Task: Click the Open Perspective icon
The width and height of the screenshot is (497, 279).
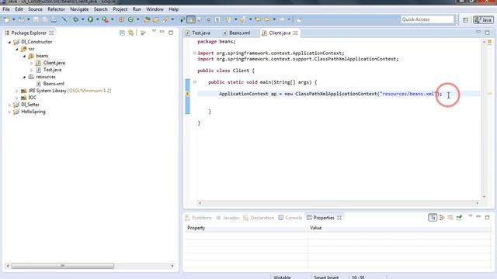Action: pyautogui.click(x=465, y=19)
